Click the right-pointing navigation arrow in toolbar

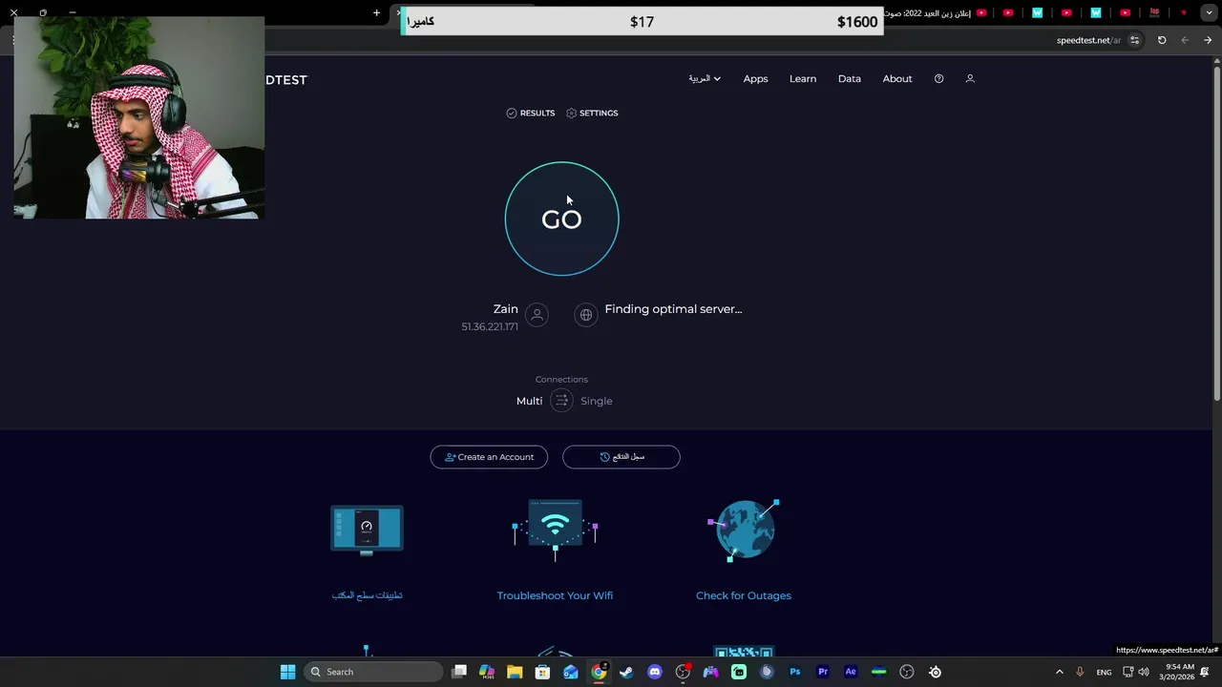[1208, 40]
